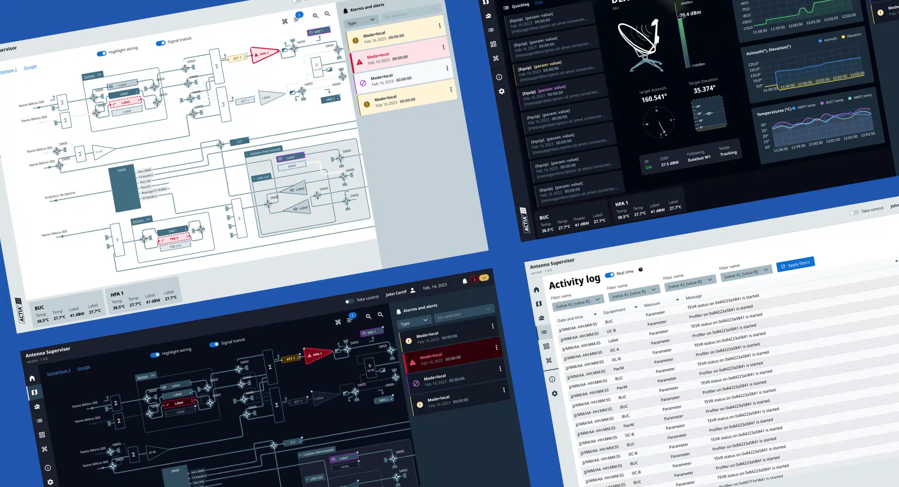The image size is (899, 487).
Task: Open grid icon in dark dashboard sidebar
Action: 493,44
